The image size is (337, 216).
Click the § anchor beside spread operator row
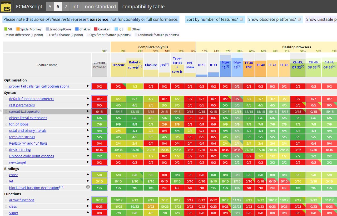(1, 111)
